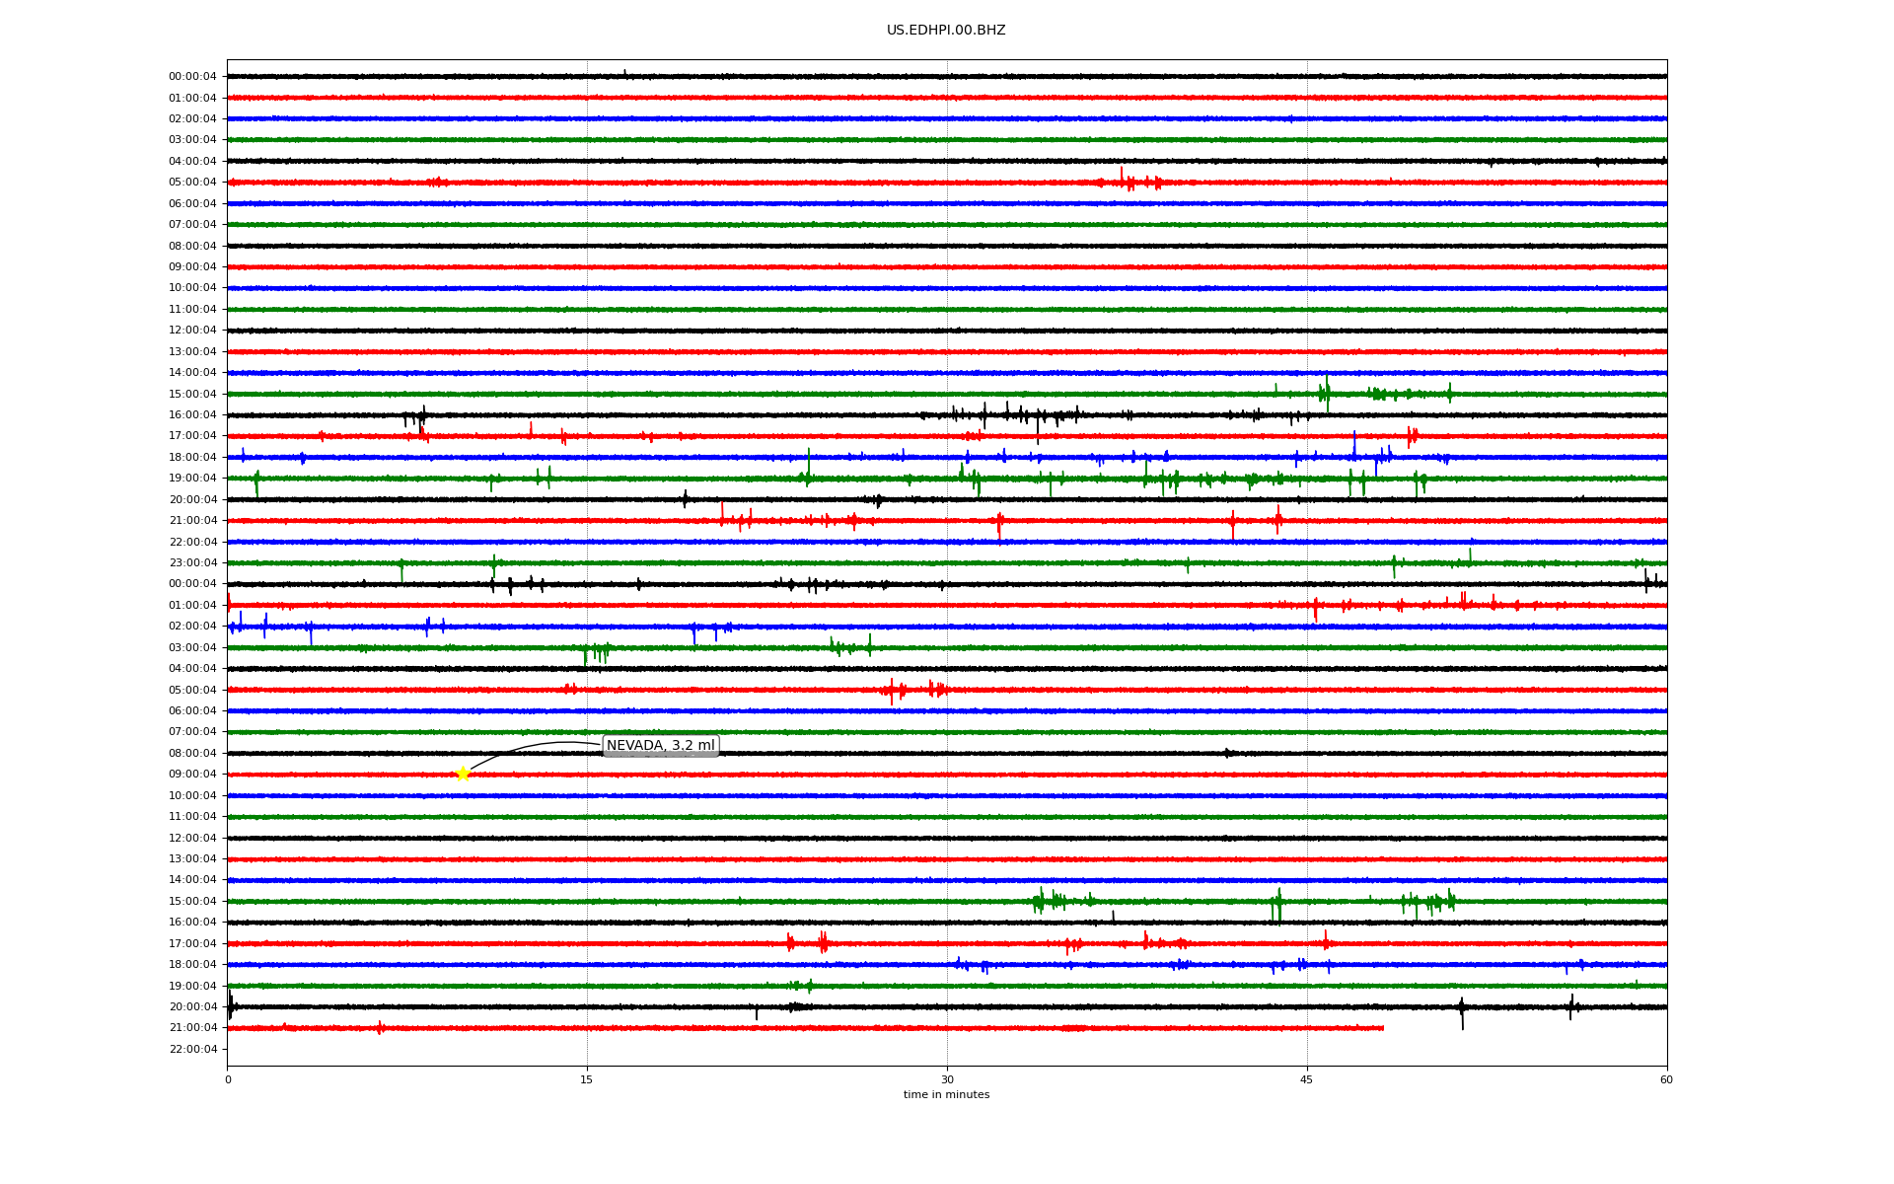Image resolution: width=1894 pixels, height=1184 pixels.
Task: Click the second 05:00:04 row label
Action: (192, 690)
